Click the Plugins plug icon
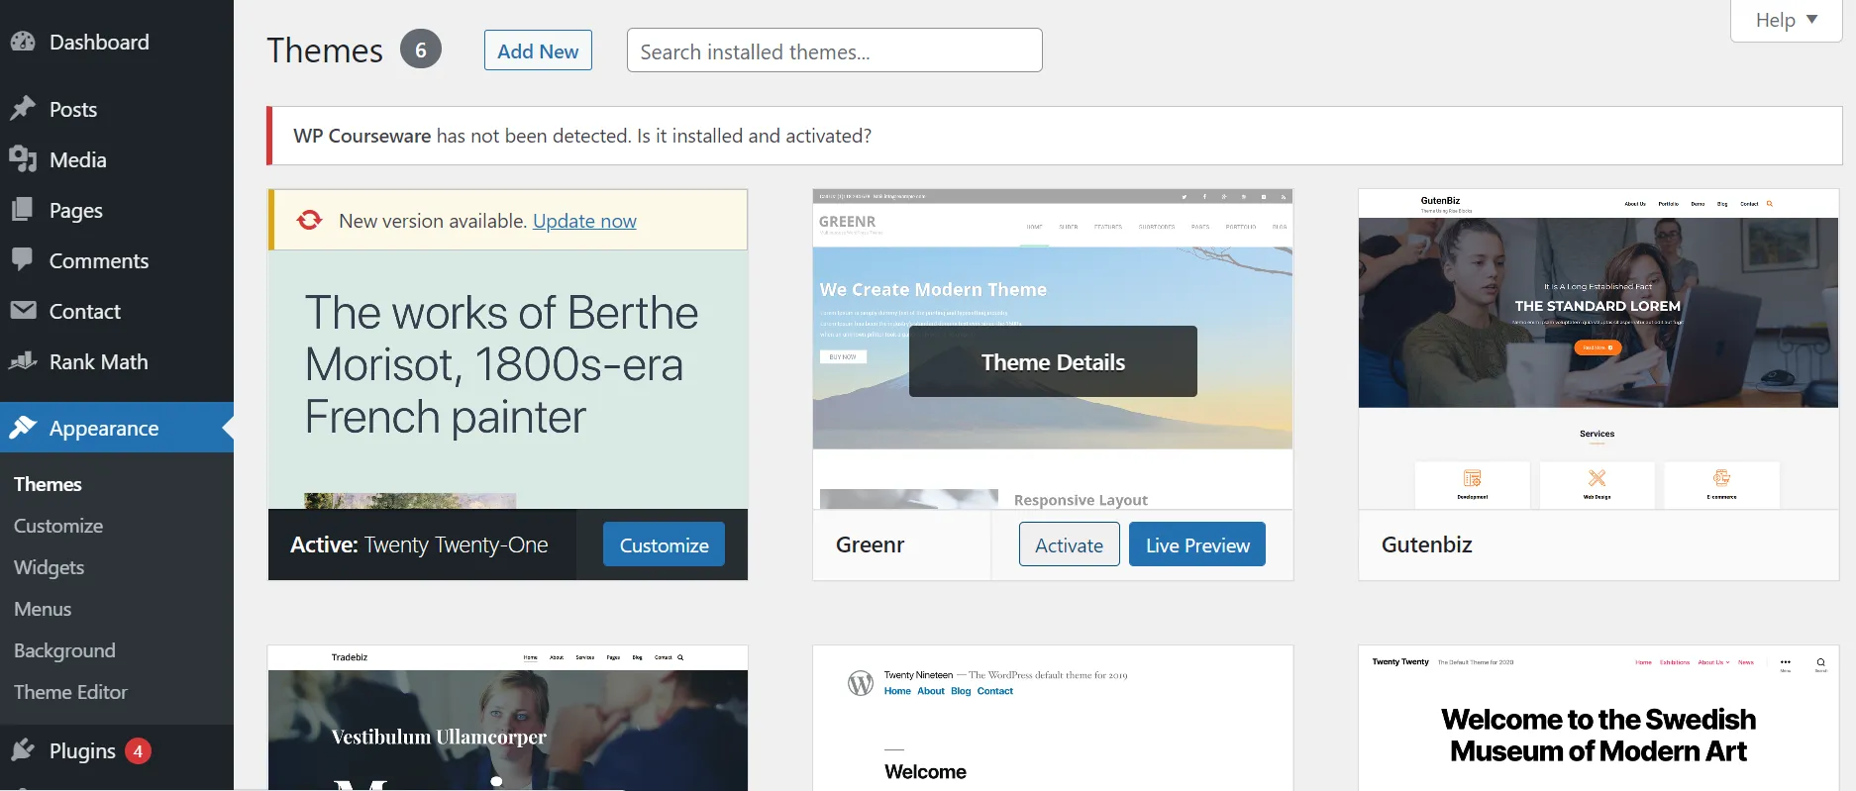This screenshot has width=1856, height=791. [x=23, y=750]
